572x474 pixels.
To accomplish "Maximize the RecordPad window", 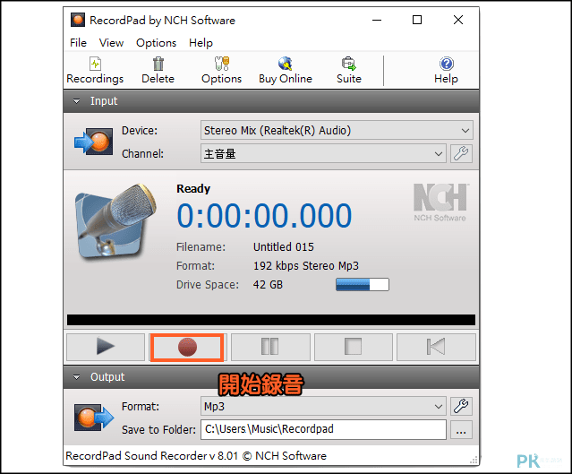I will 417,20.
